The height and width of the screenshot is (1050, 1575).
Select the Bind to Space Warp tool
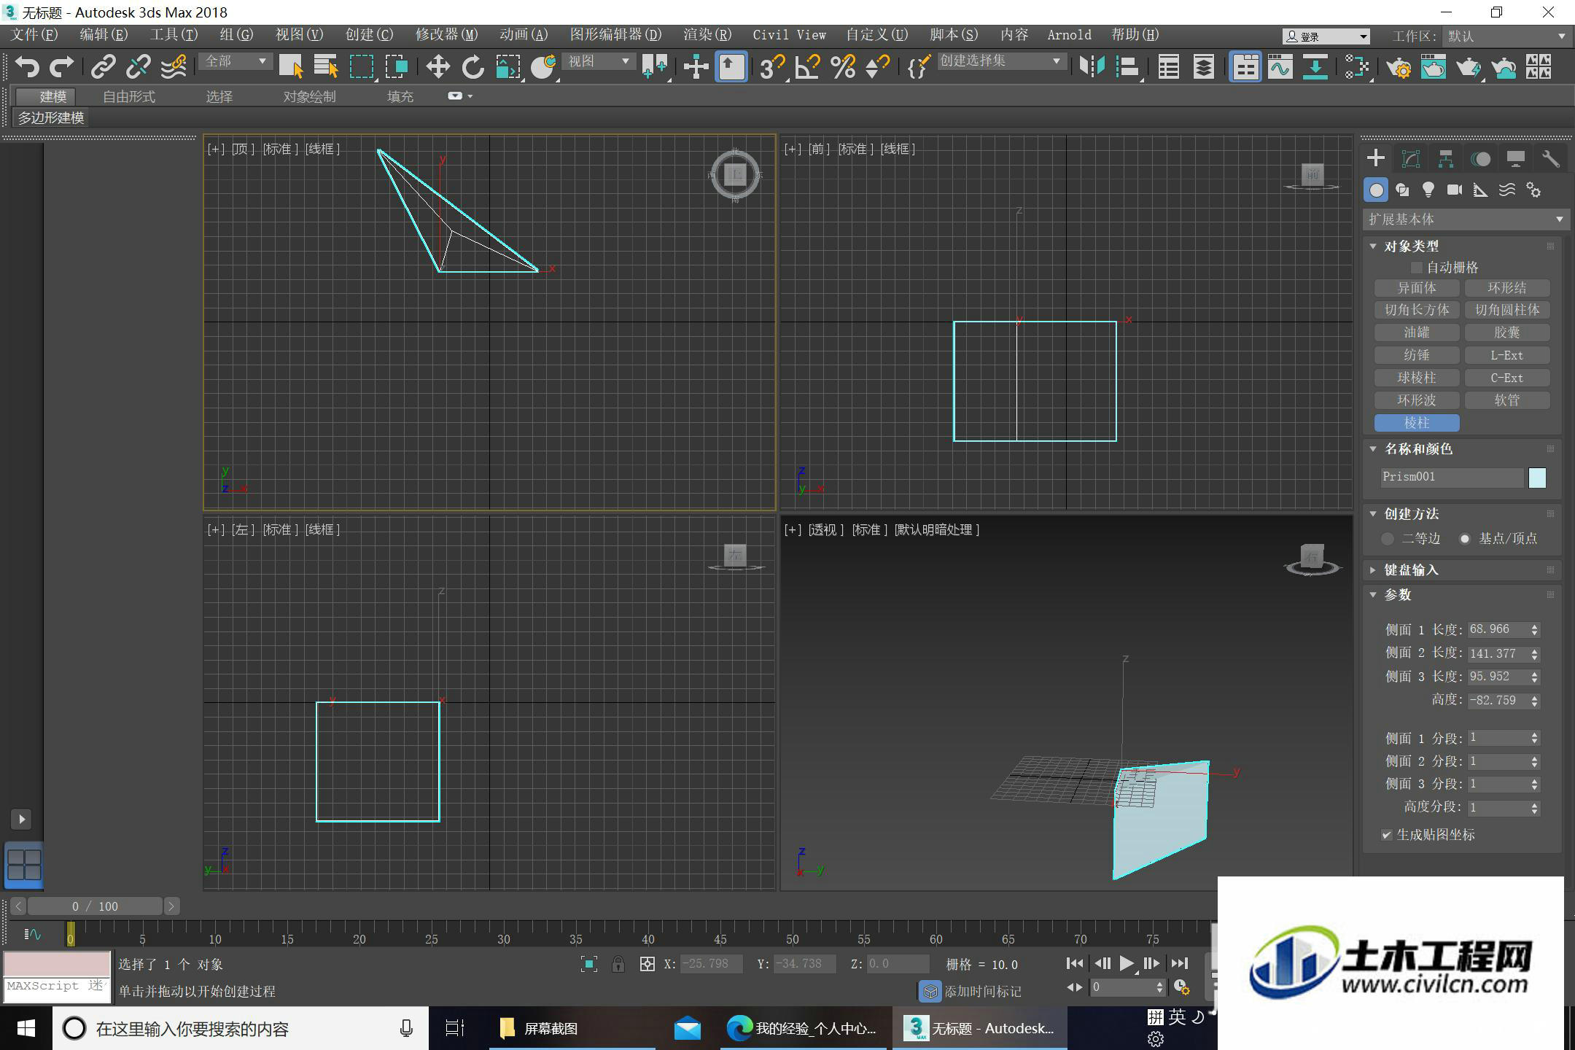[174, 67]
